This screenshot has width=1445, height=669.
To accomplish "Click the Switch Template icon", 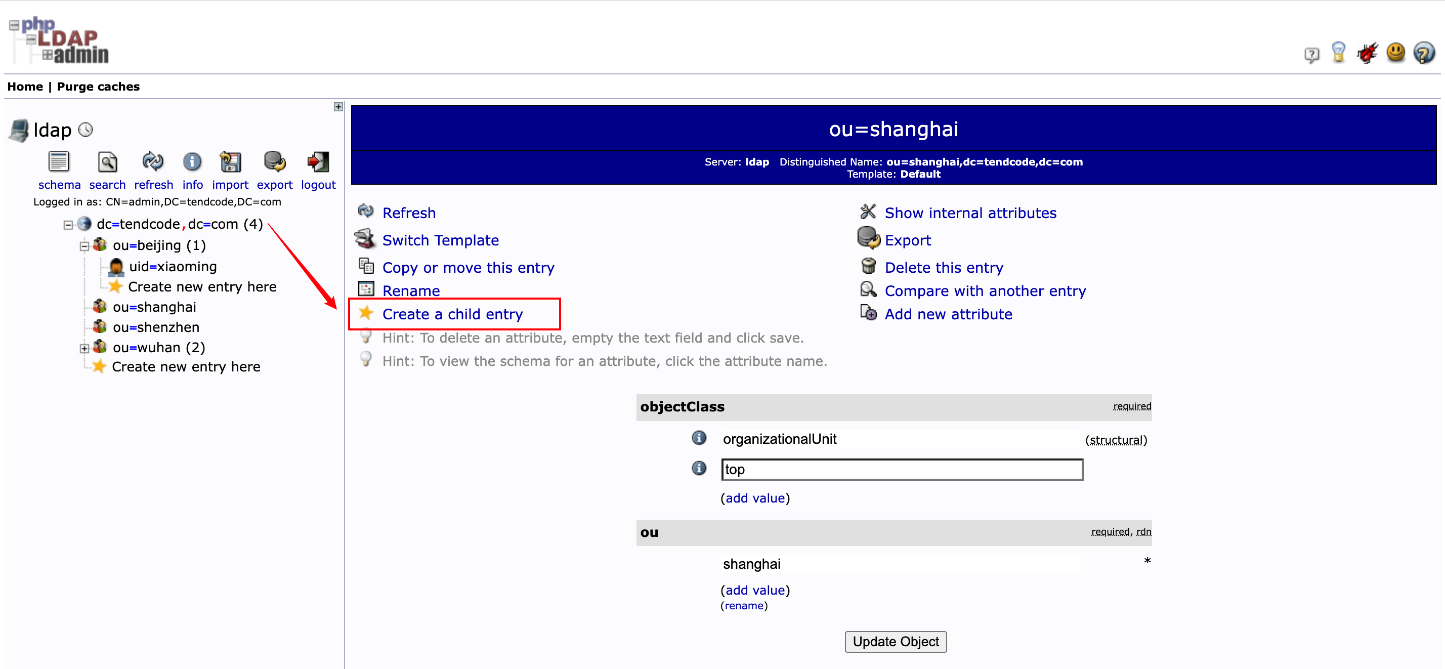I will 365,238.
